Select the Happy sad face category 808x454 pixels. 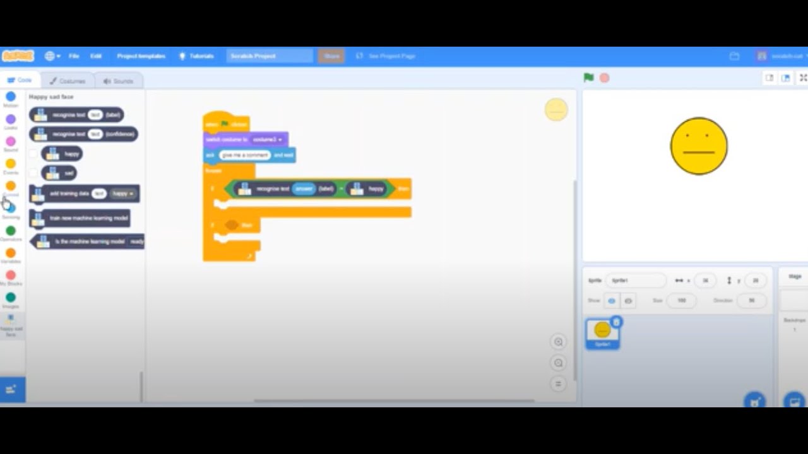(x=11, y=326)
